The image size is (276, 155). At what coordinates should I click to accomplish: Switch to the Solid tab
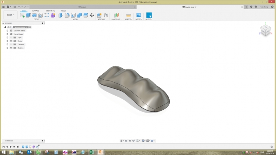tap(23, 11)
